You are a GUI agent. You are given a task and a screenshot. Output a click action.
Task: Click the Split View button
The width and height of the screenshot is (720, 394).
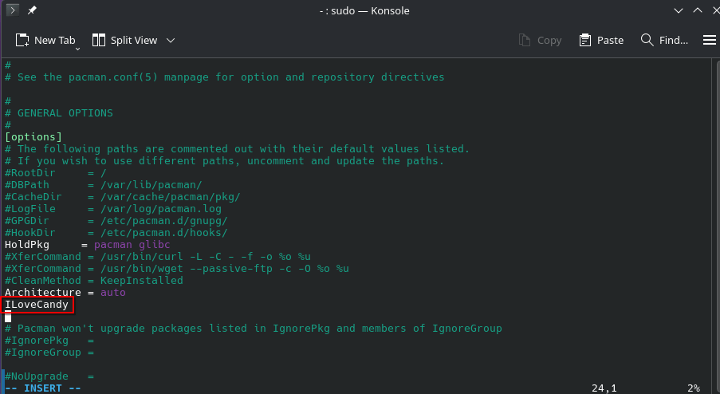(x=126, y=40)
